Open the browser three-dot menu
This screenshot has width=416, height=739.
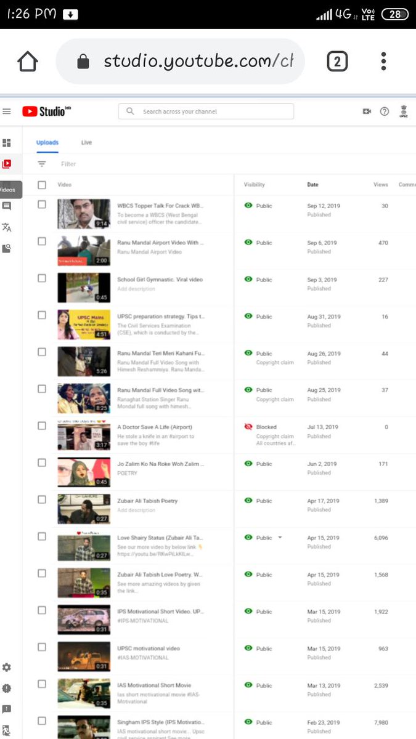click(383, 61)
